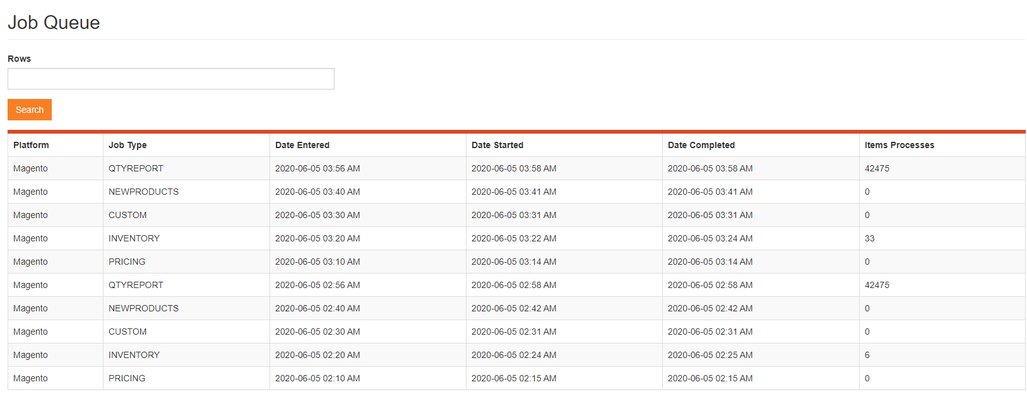
Task: Click NEWPRODUCTS in the 02:40 AM row
Action: tap(143, 308)
